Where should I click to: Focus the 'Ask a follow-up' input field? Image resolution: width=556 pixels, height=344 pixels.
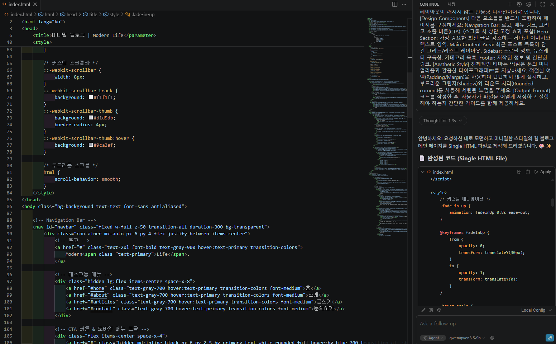(480, 324)
